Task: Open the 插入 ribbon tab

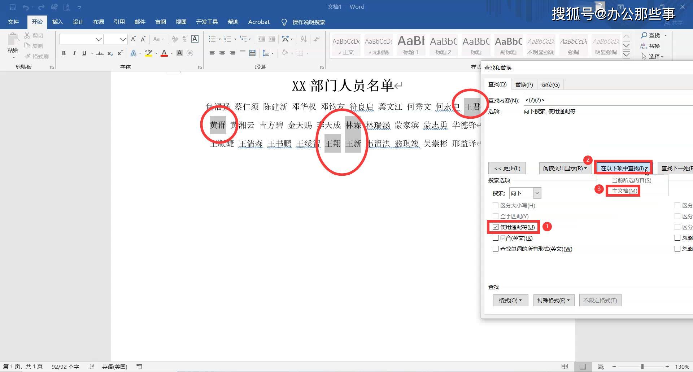Action: (x=57, y=22)
